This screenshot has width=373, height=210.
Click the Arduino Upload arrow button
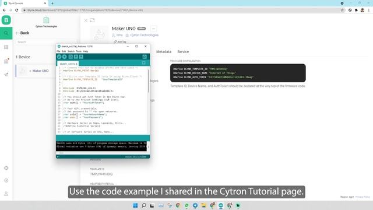tap(65, 57)
